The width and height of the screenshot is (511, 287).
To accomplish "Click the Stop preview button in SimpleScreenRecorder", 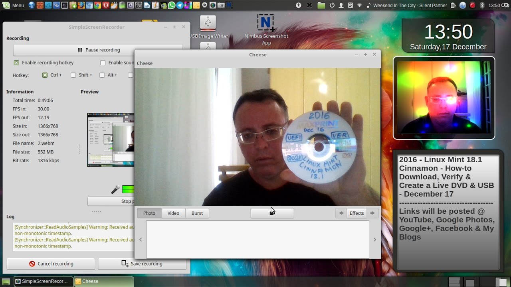I will click(111, 201).
